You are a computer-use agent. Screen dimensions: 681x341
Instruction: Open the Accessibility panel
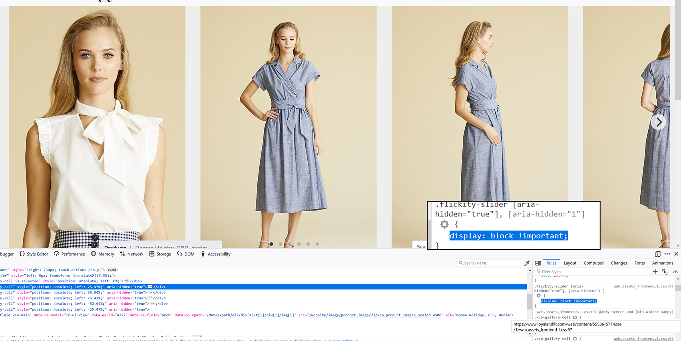click(215, 254)
